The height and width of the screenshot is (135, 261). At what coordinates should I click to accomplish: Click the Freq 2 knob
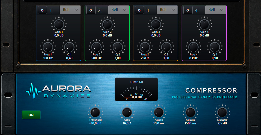click(x=96, y=47)
